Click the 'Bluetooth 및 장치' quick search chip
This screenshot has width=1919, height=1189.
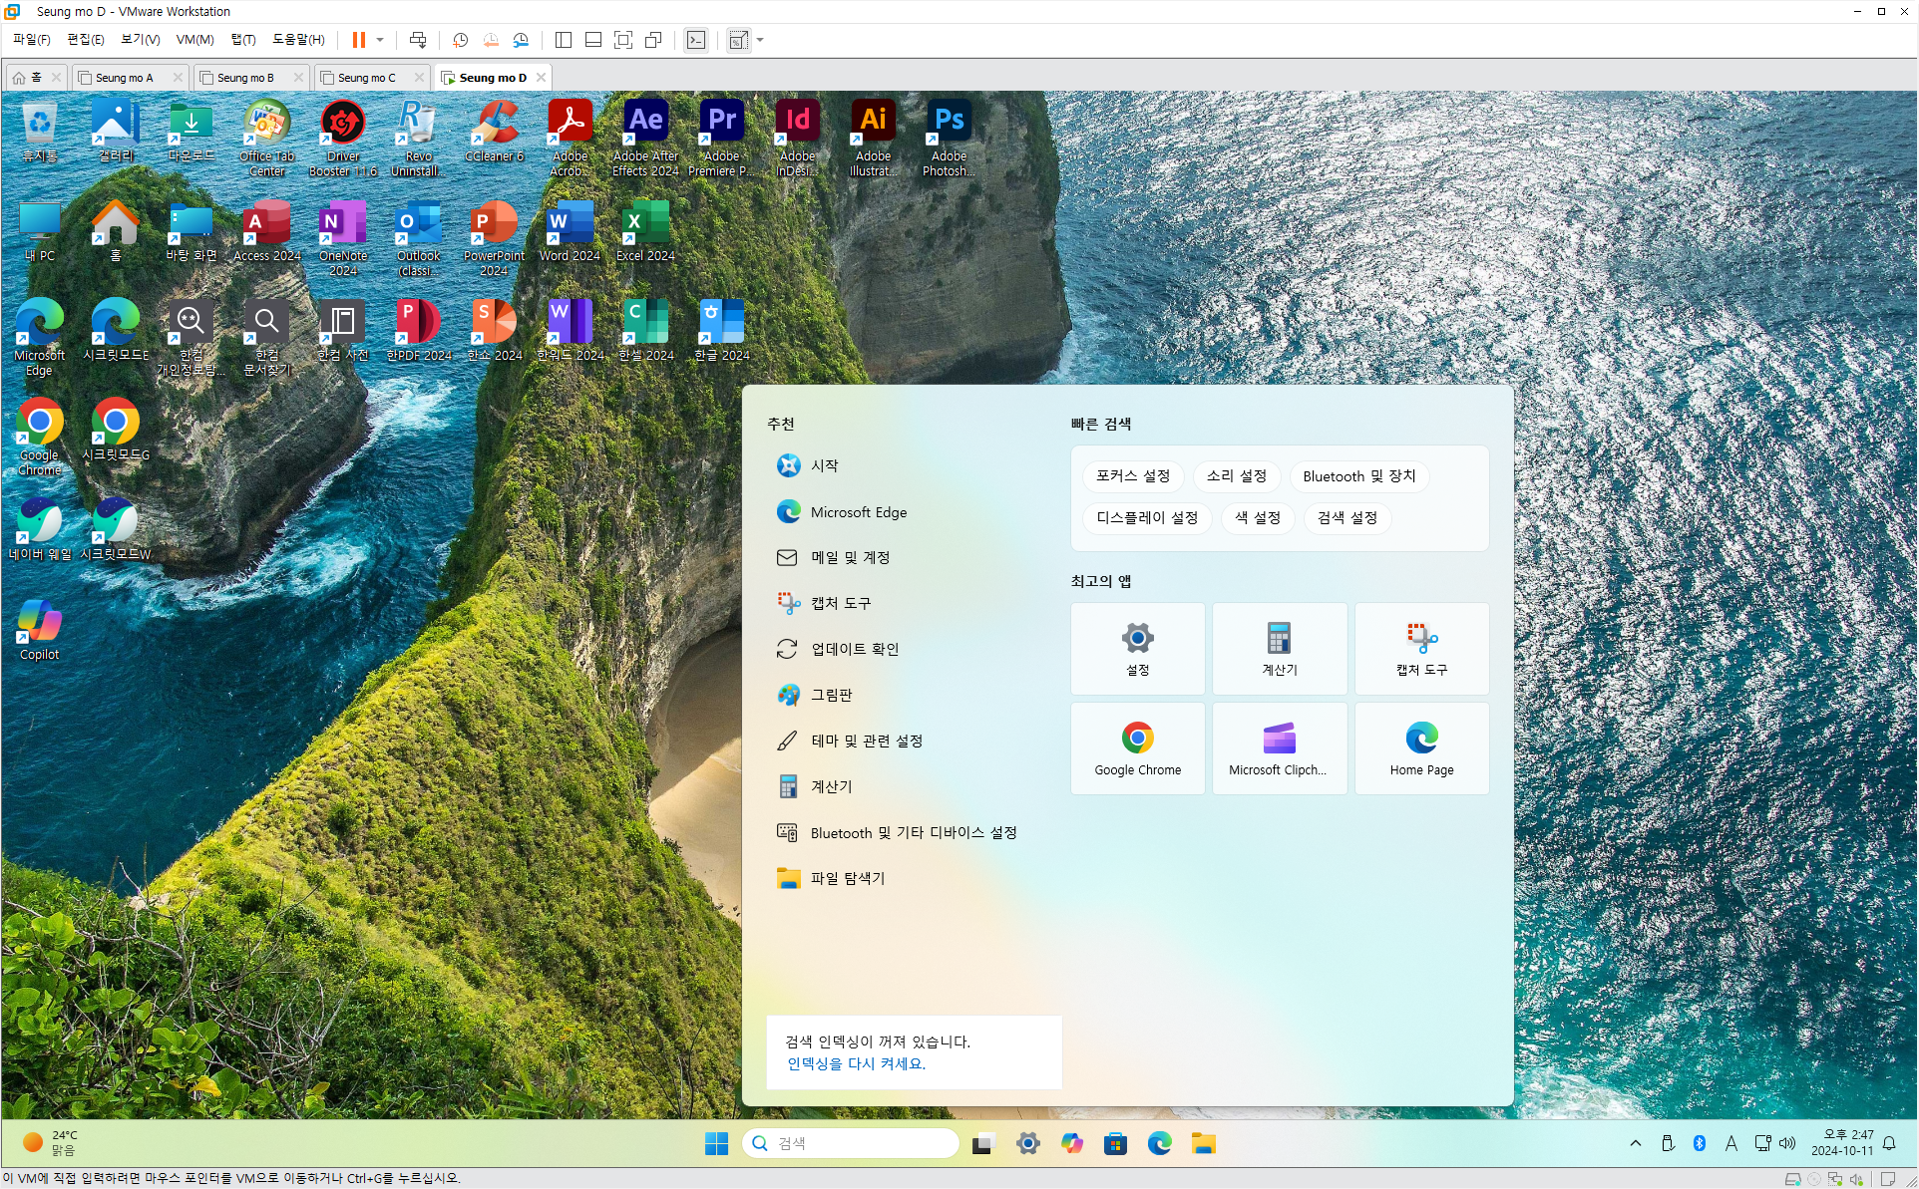pyautogui.click(x=1358, y=476)
